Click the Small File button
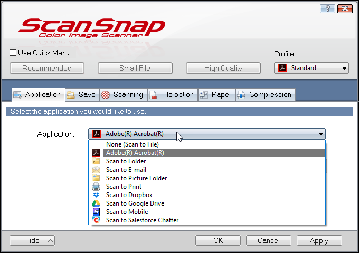Image resolution: width=359 pixels, height=253 pixels. tap(135, 68)
